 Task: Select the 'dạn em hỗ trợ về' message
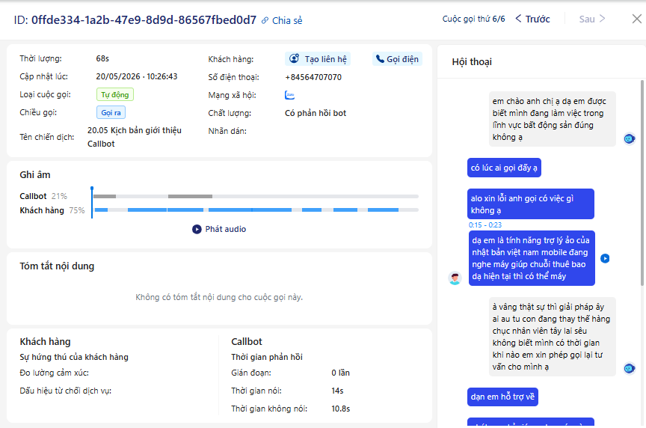tap(502, 397)
